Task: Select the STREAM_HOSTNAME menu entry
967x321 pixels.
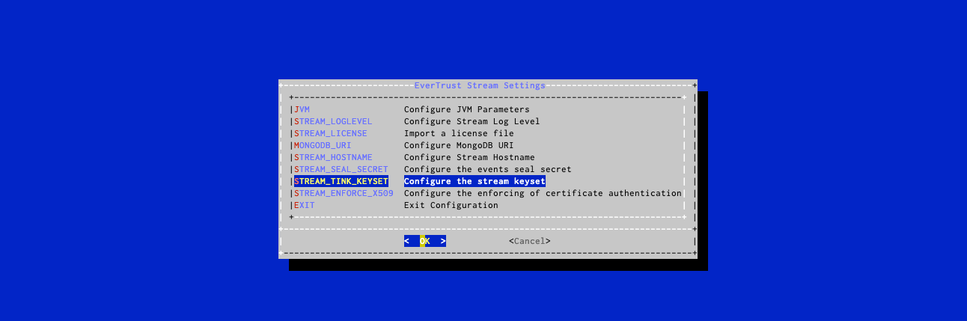Action: [333, 157]
